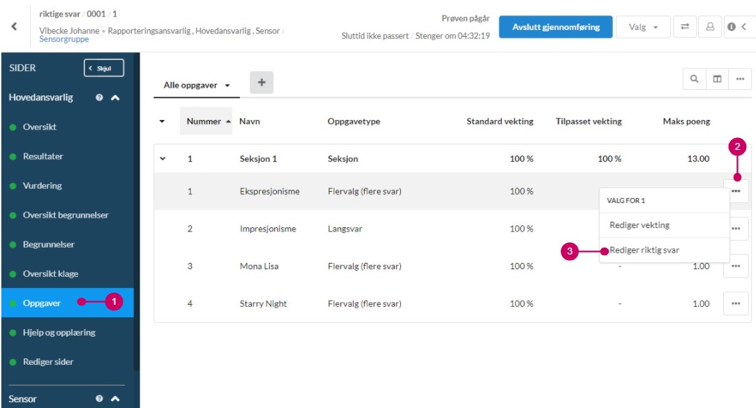Image resolution: width=756 pixels, height=408 pixels.
Task: Click the Mona Lisa task name
Action: tap(259, 266)
